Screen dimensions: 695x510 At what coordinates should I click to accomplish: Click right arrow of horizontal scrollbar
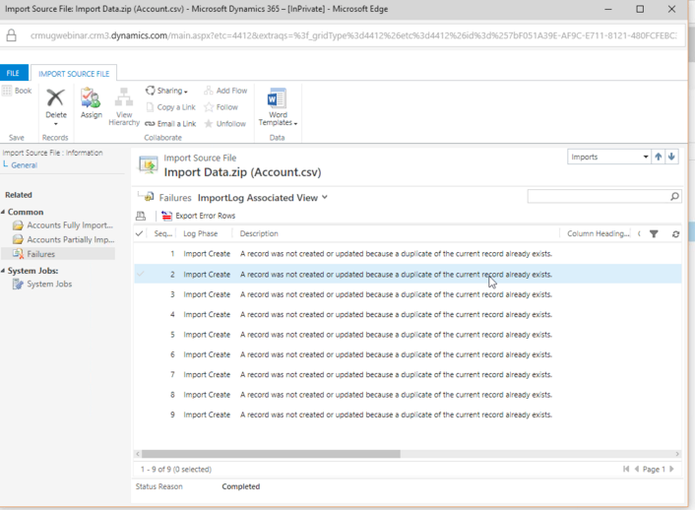tap(677, 454)
